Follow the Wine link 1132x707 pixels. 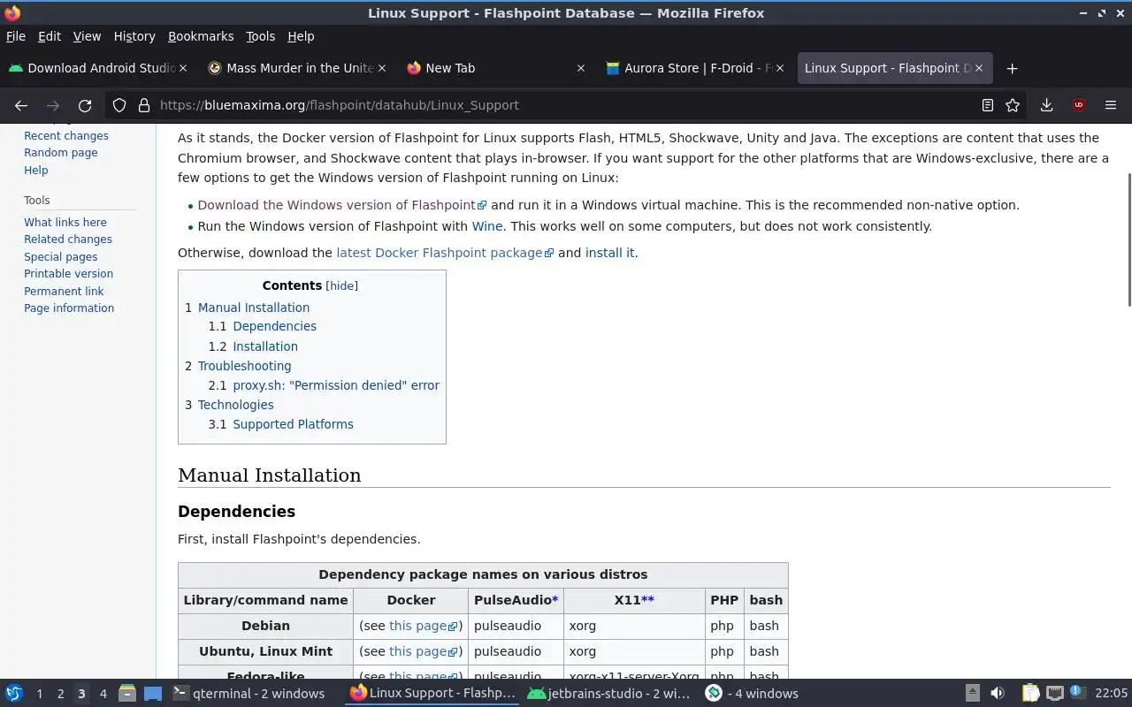[x=487, y=226]
